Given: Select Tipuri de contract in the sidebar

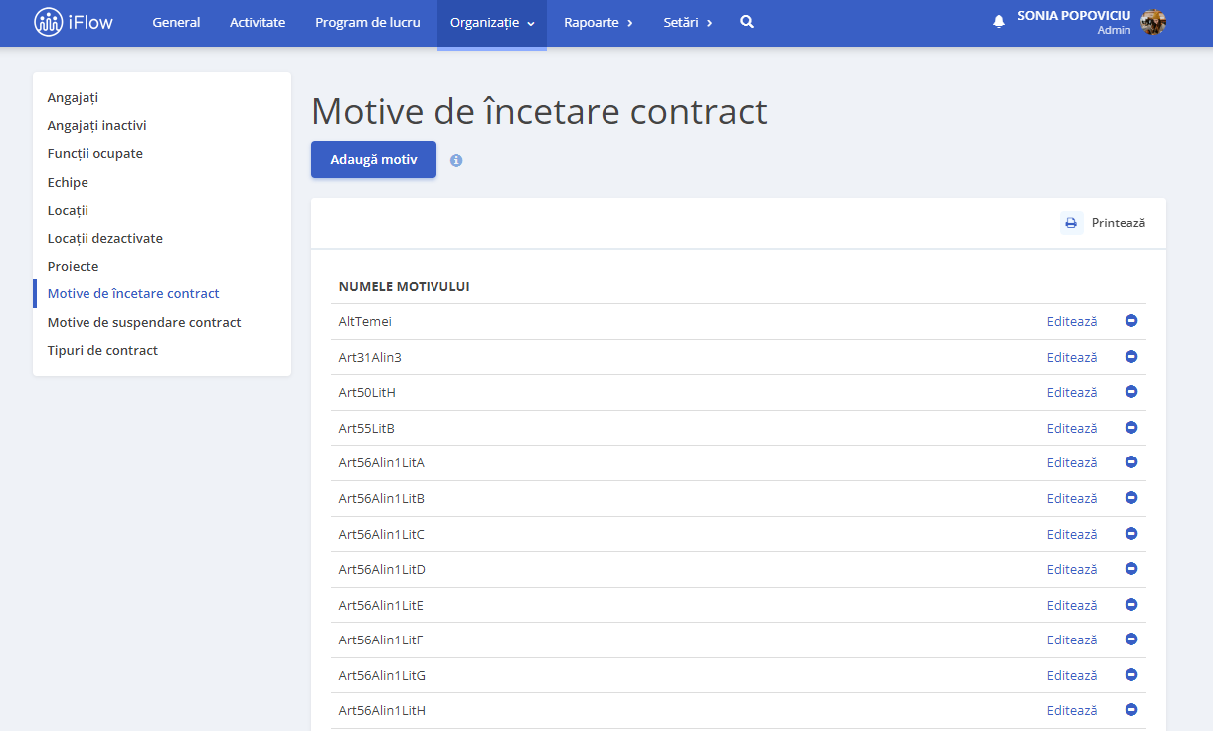Looking at the screenshot, I should (103, 351).
